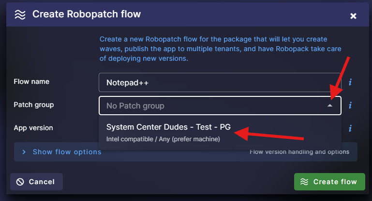Click the Create Robopatch flow dialog title
The width and height of the screenshot is (372, 201).
click(87, 14)
